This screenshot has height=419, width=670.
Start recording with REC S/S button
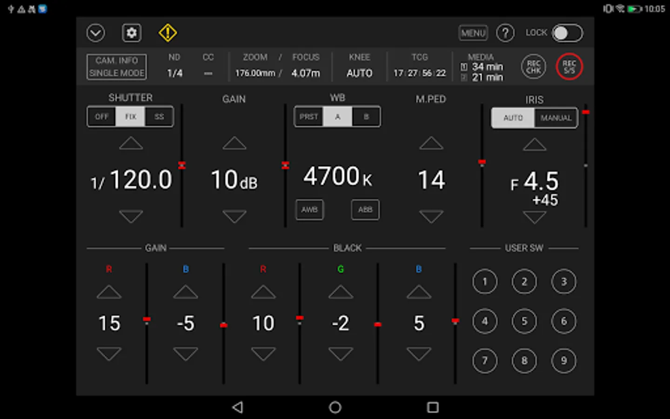click(x=569, y=67)
